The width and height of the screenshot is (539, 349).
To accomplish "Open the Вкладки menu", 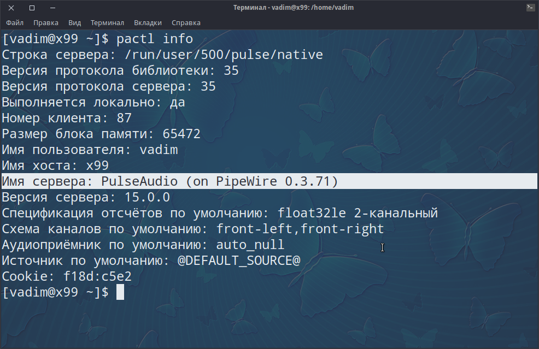I will pos(148,23).
